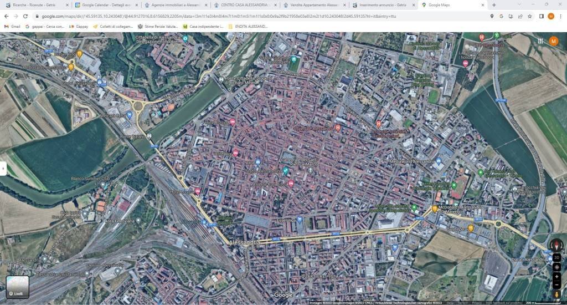Select the Ponte Tiziano bridge marker

149,136
